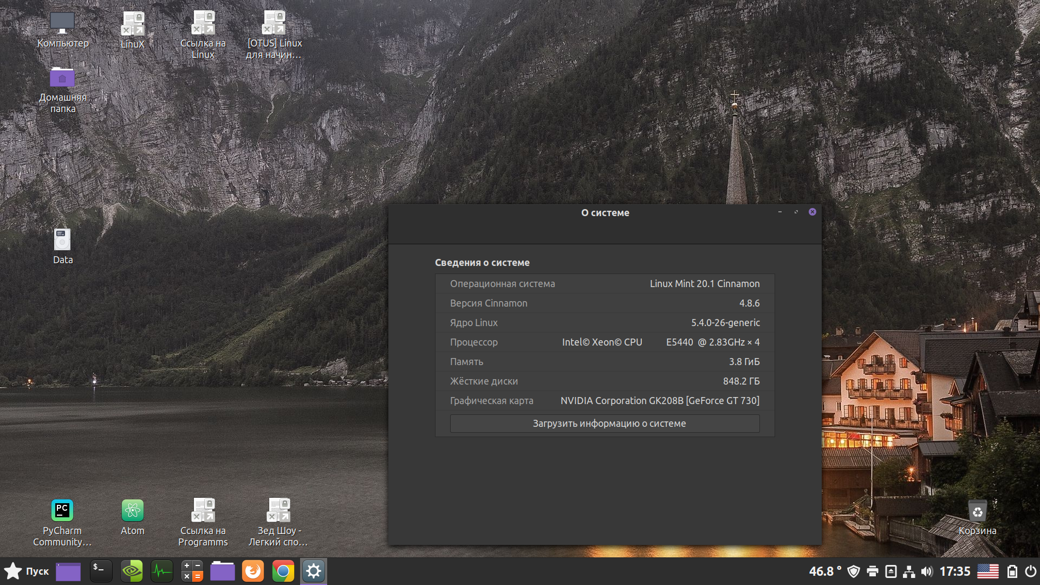Open the network connections tray applet

(x=909, y=571)
